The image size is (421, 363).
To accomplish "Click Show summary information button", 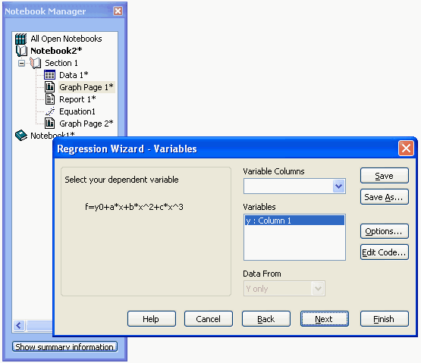I will [x=64, y=346].
